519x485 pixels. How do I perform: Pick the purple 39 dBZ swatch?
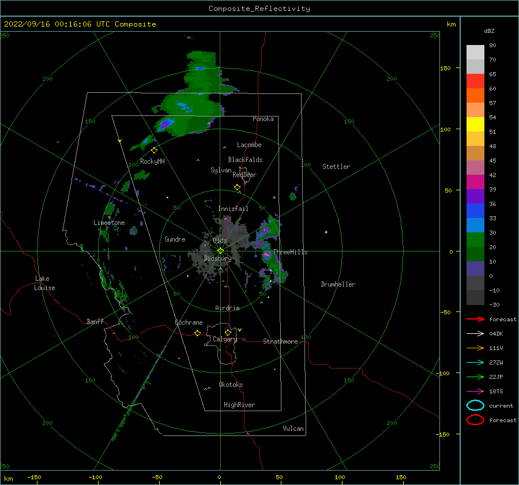475,196
